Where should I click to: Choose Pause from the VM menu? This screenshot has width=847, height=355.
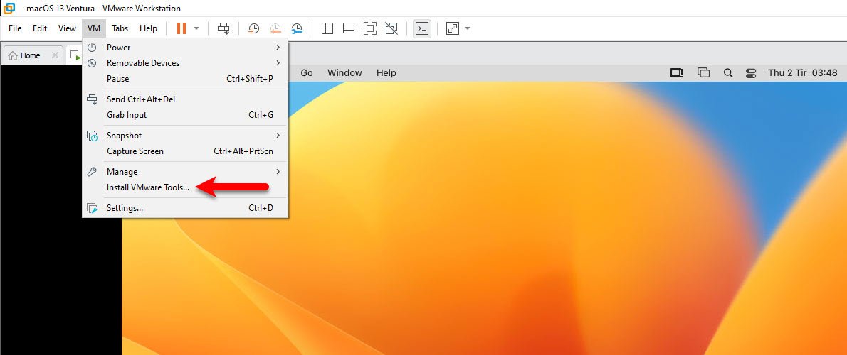[185, 79]
